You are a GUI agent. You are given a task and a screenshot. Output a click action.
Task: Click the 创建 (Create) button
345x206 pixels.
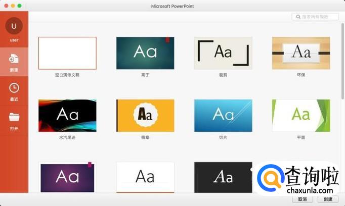(328, 199)
